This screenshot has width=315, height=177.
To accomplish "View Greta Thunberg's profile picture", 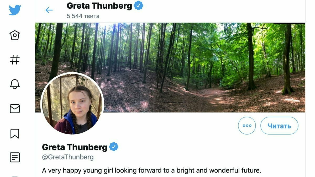I will pyautogui.click(x=72, y=103).
